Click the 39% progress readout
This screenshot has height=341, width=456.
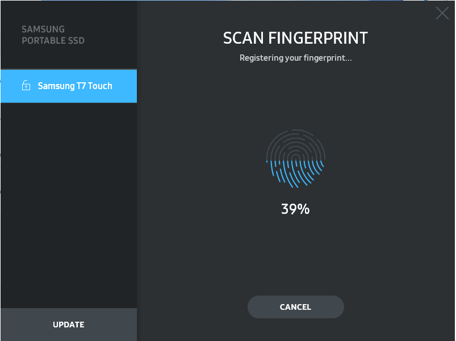(x=295, y=209)
